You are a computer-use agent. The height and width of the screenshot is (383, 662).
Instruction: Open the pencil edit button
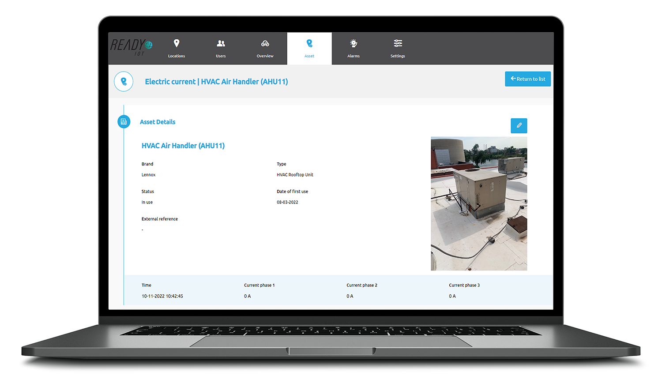[x=519, y=126]
